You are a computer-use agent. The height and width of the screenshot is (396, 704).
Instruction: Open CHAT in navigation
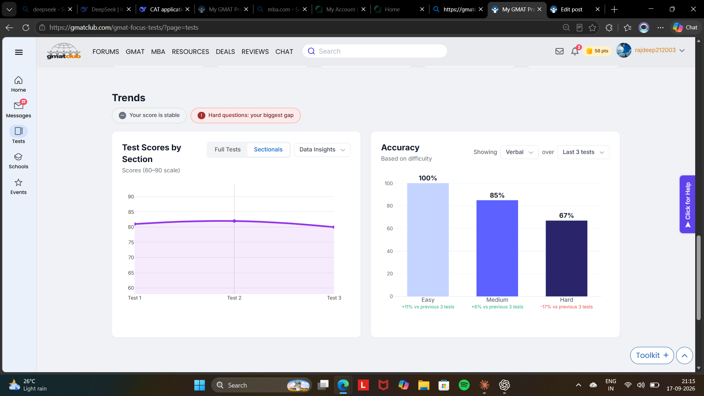(284, 52)
